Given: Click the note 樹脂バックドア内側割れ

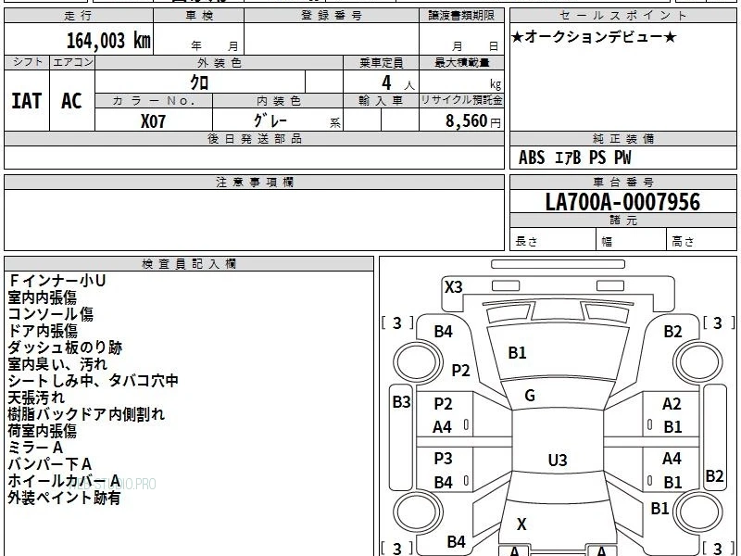Looking at the screenshot, I should tap(86, 414).
